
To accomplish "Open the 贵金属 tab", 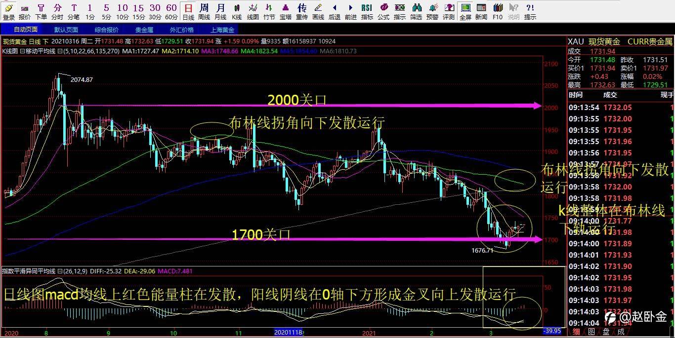I will tap(144, 30).
